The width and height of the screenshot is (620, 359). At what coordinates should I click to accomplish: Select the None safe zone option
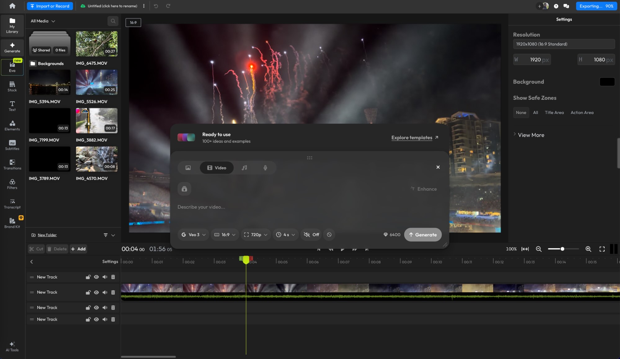click(x=521, y=112)
